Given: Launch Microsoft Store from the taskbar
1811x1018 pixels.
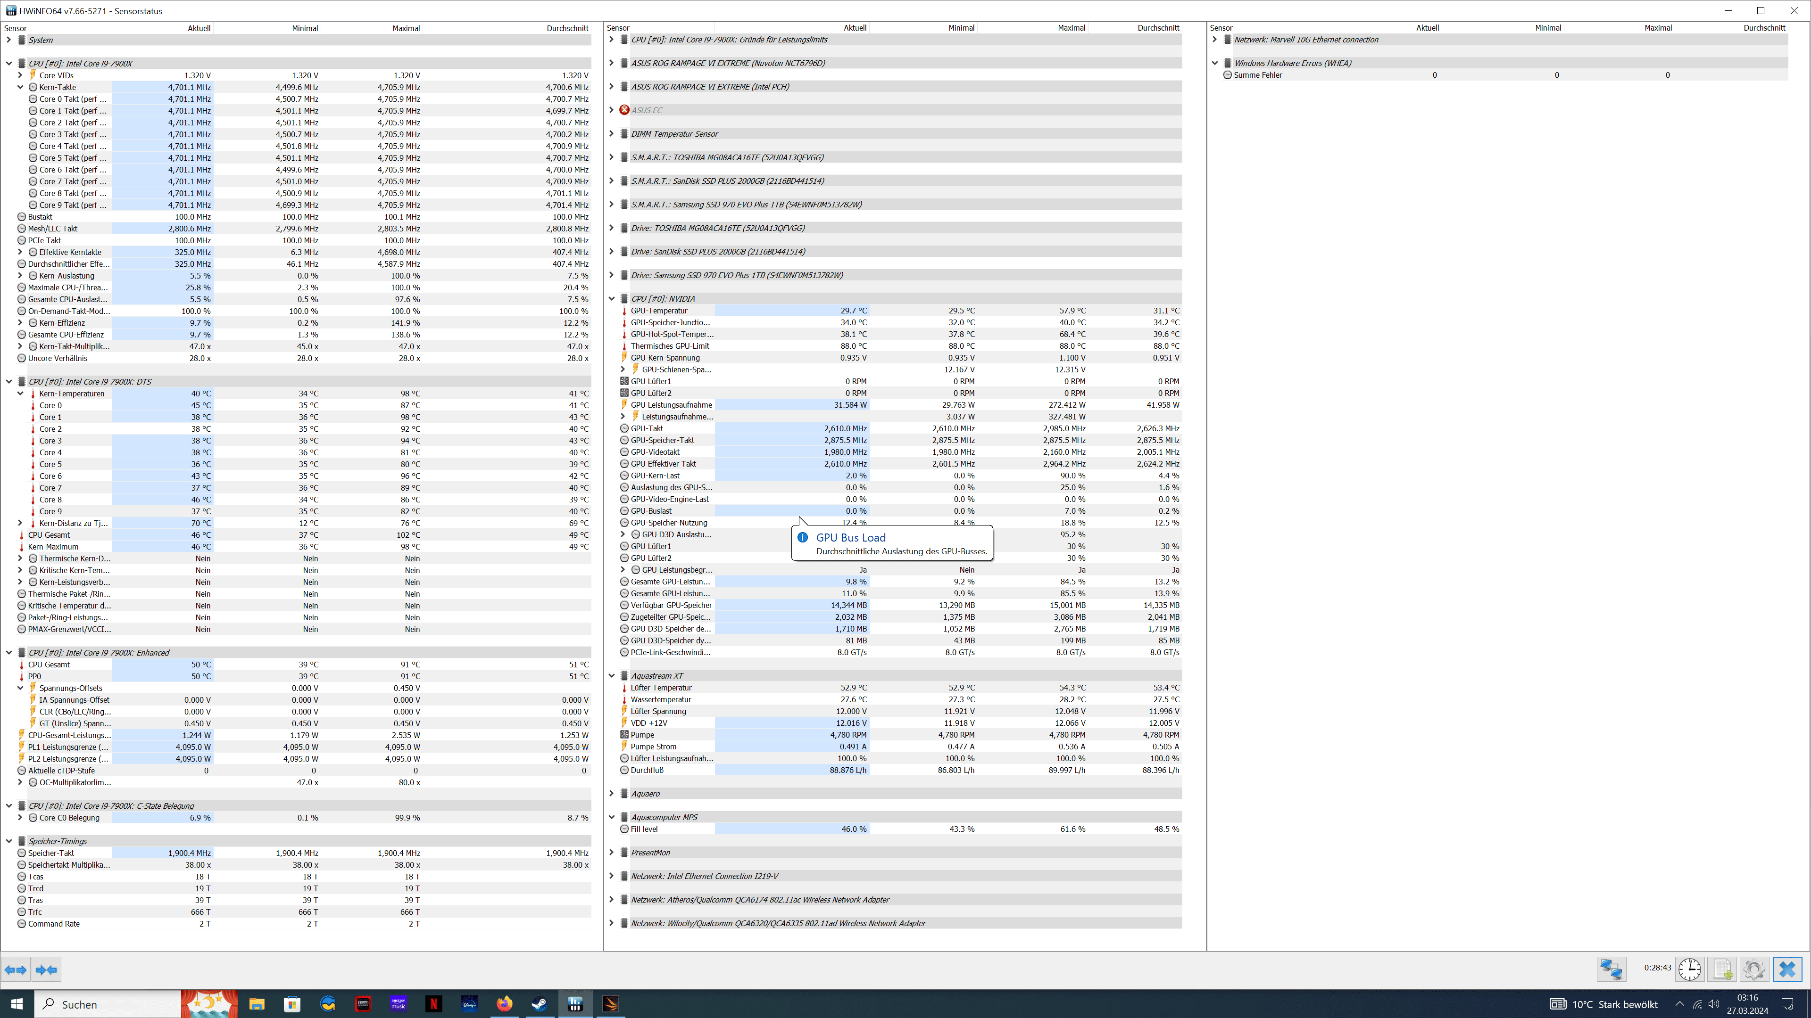Looking at the screenshot, I should point(292,1004).
